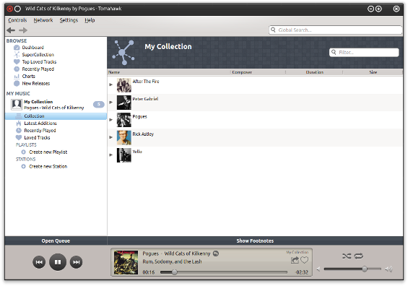408x286 pixels.
Task: Click the Yello artist thumbnail
Action: click(x=124, y=155)
